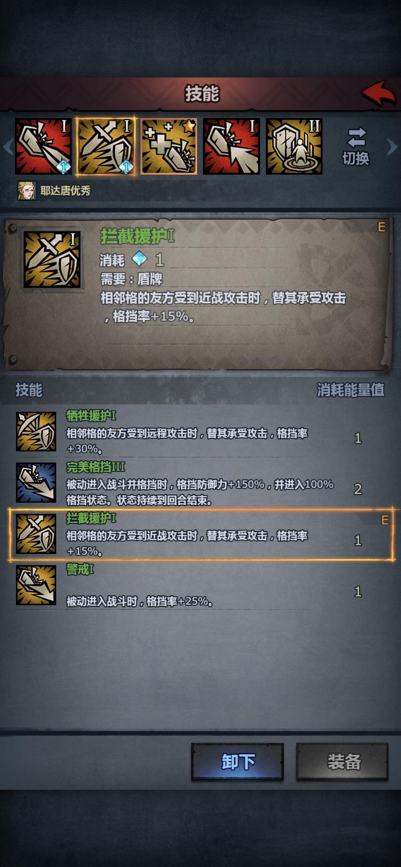
Task: Click the blue 完美格挡III skill icon
Action: pyautogui.click(x=36, y=483)
